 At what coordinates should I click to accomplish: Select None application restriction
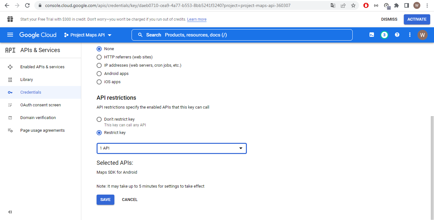click(x=99, y=49)
